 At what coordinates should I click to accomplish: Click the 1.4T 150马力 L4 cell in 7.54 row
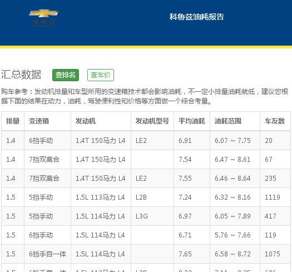(100, 160)
